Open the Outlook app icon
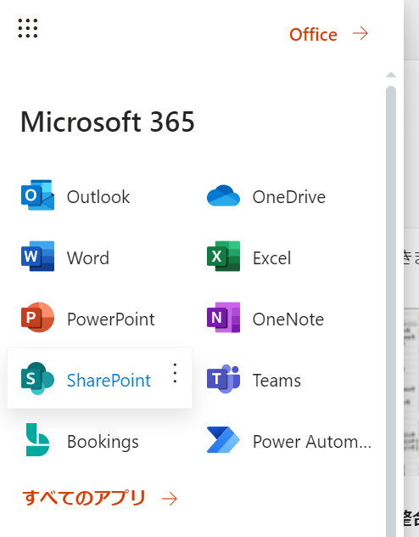 pos(37,195)
